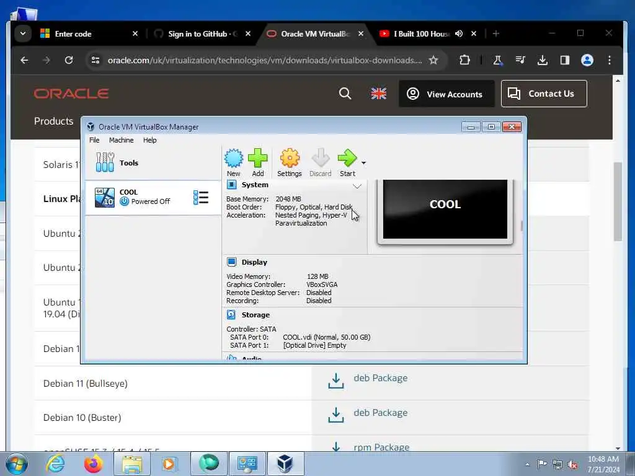Open Windows Explorer from the taskbar
The image size is (635, 476).
click(x=132, y=464)
